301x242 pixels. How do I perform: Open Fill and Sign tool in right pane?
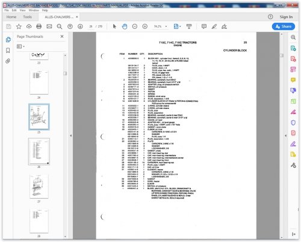(x=293, y=144)
